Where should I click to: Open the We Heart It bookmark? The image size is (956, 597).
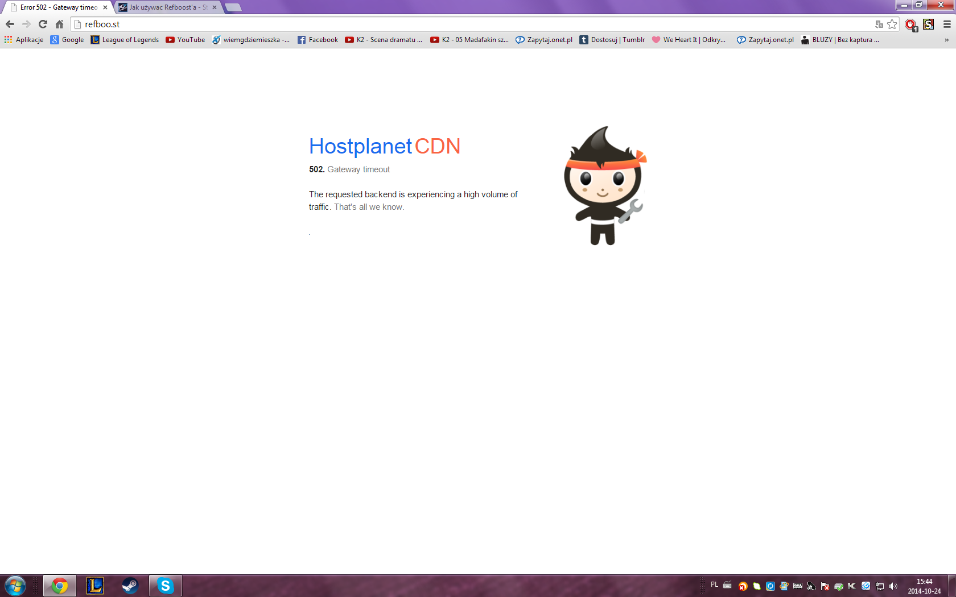click(689, 40)
